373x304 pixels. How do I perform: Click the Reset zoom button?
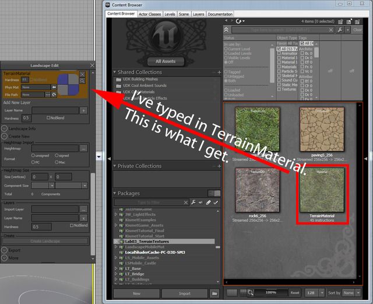tap(295, 292)
